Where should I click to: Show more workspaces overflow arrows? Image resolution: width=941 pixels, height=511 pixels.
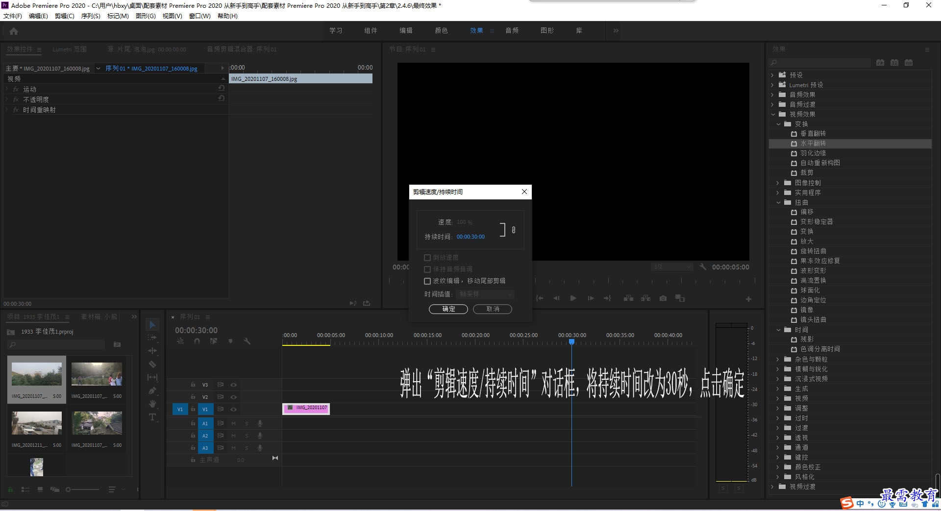tap(616, 30)
